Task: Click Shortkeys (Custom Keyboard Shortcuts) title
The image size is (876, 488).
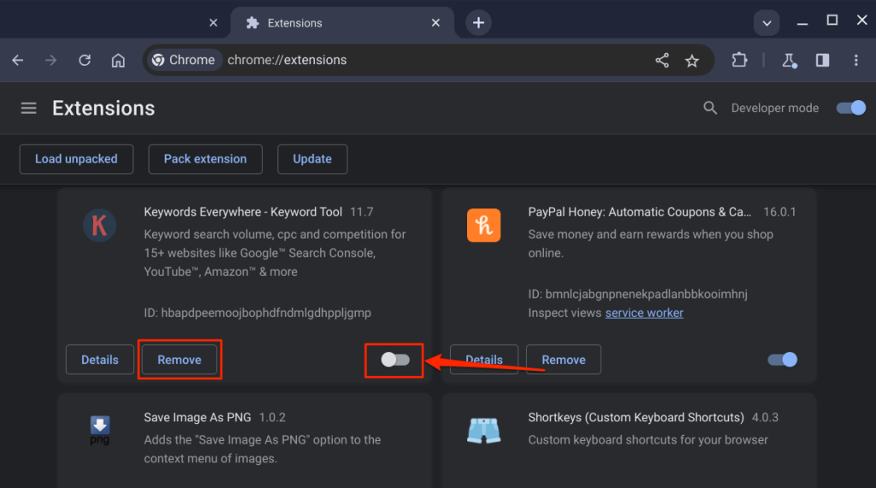Action: 636,418
